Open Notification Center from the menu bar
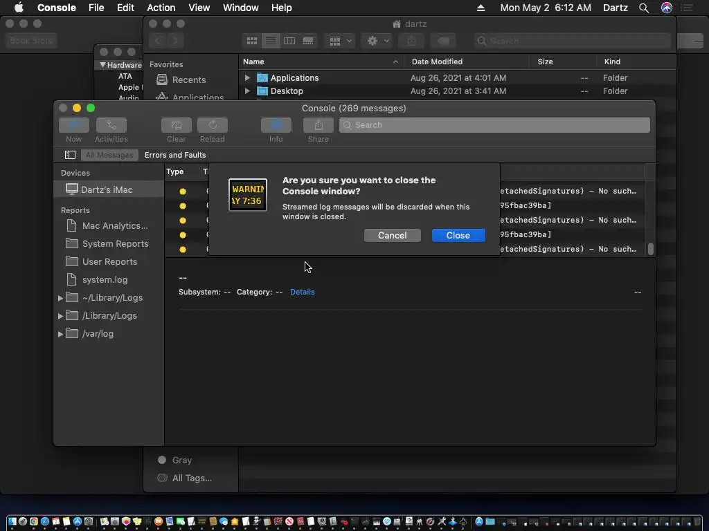Screen dimensions: 709x531 click(x=687, y=8)
